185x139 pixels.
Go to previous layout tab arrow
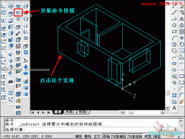(x=38, y=112)
